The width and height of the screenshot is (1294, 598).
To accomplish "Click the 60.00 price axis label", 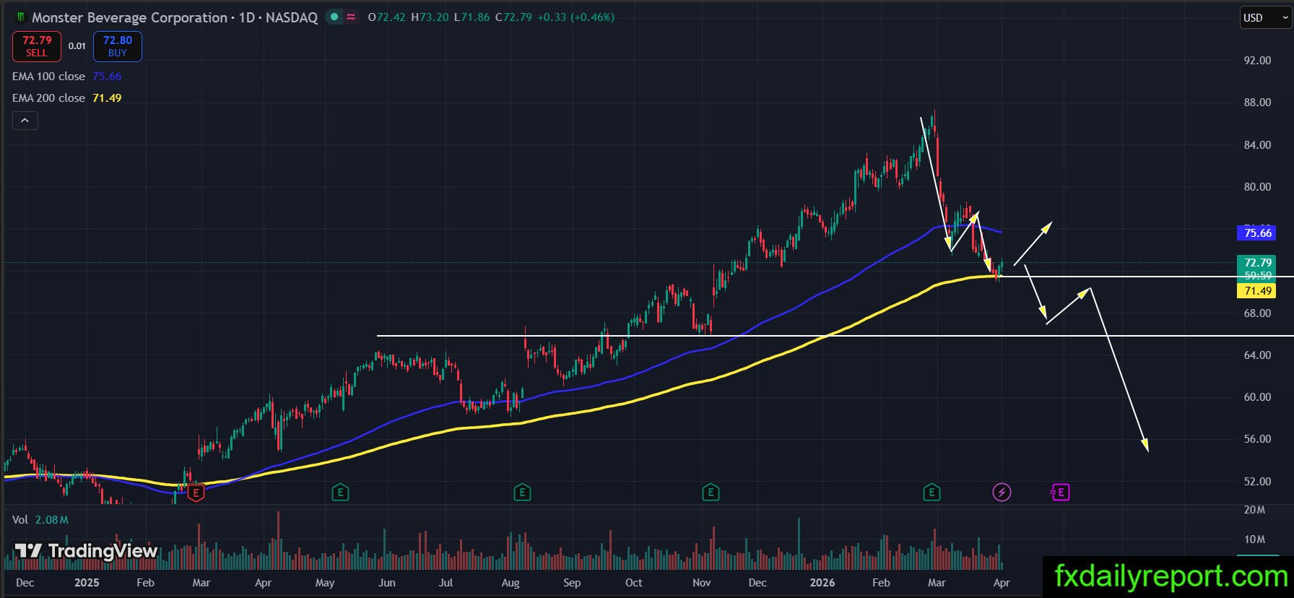I will click(1257, 397).
